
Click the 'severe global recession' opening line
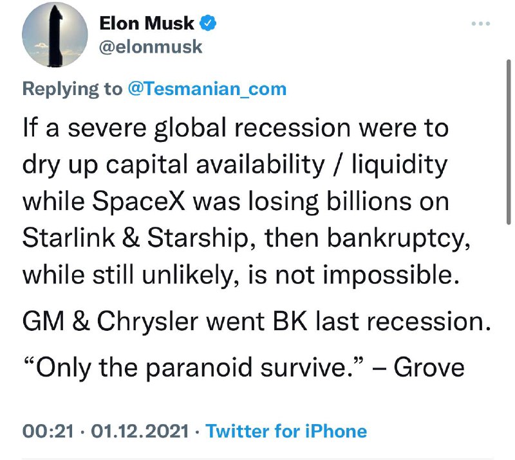[x=235, y=128]
